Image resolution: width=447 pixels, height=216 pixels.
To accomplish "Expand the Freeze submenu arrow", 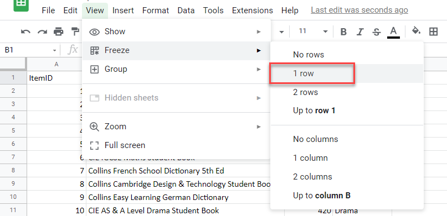I will 259,51.
